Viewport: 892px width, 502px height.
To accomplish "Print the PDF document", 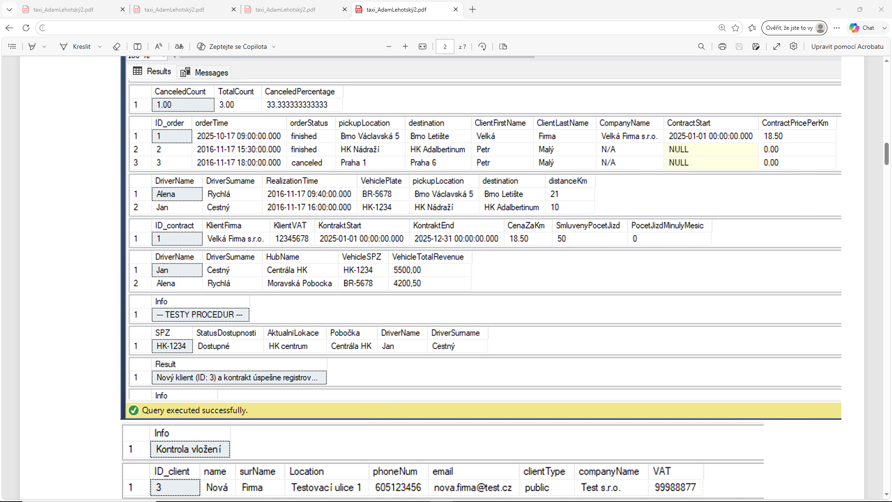I will [722, 46].
